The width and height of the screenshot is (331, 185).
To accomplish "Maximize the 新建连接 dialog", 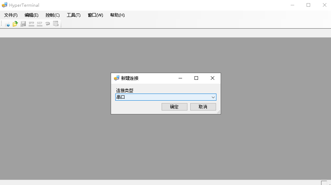I will 196,78.
